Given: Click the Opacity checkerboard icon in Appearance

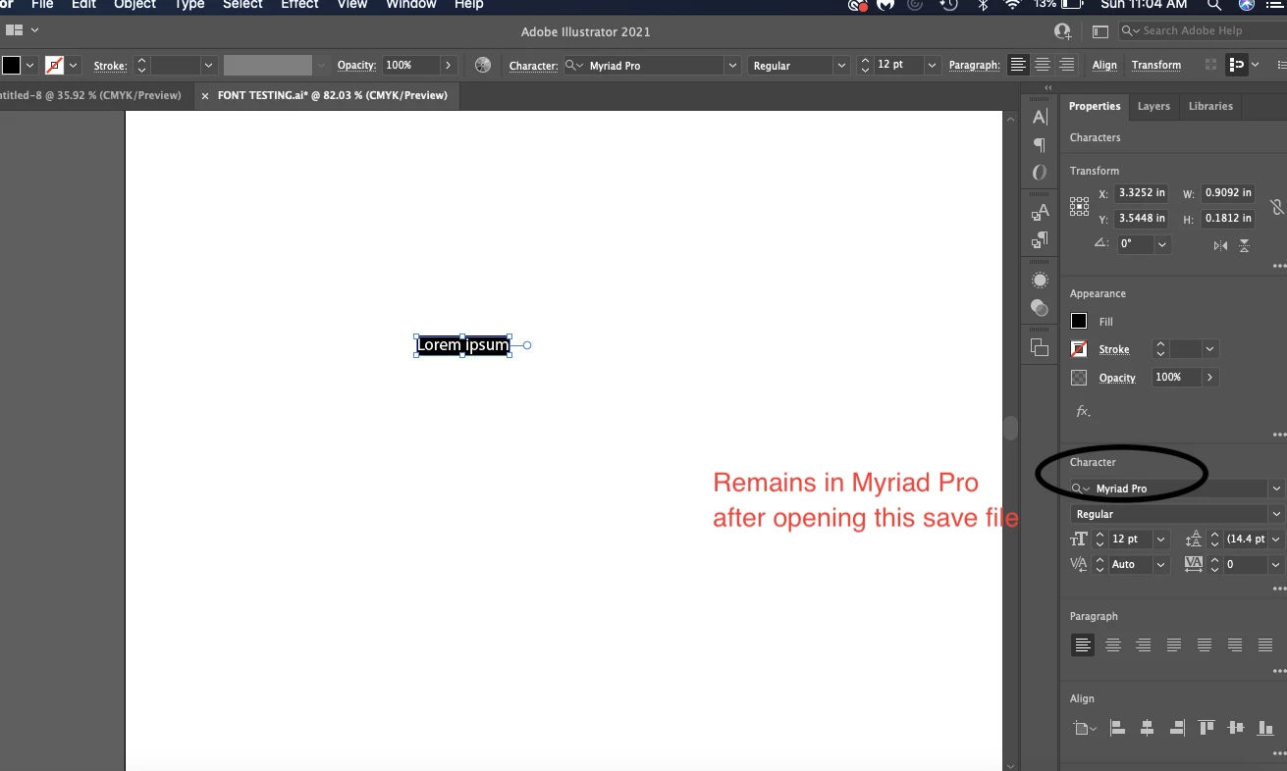Looking at the screenshot, I should coord(1079,377).
